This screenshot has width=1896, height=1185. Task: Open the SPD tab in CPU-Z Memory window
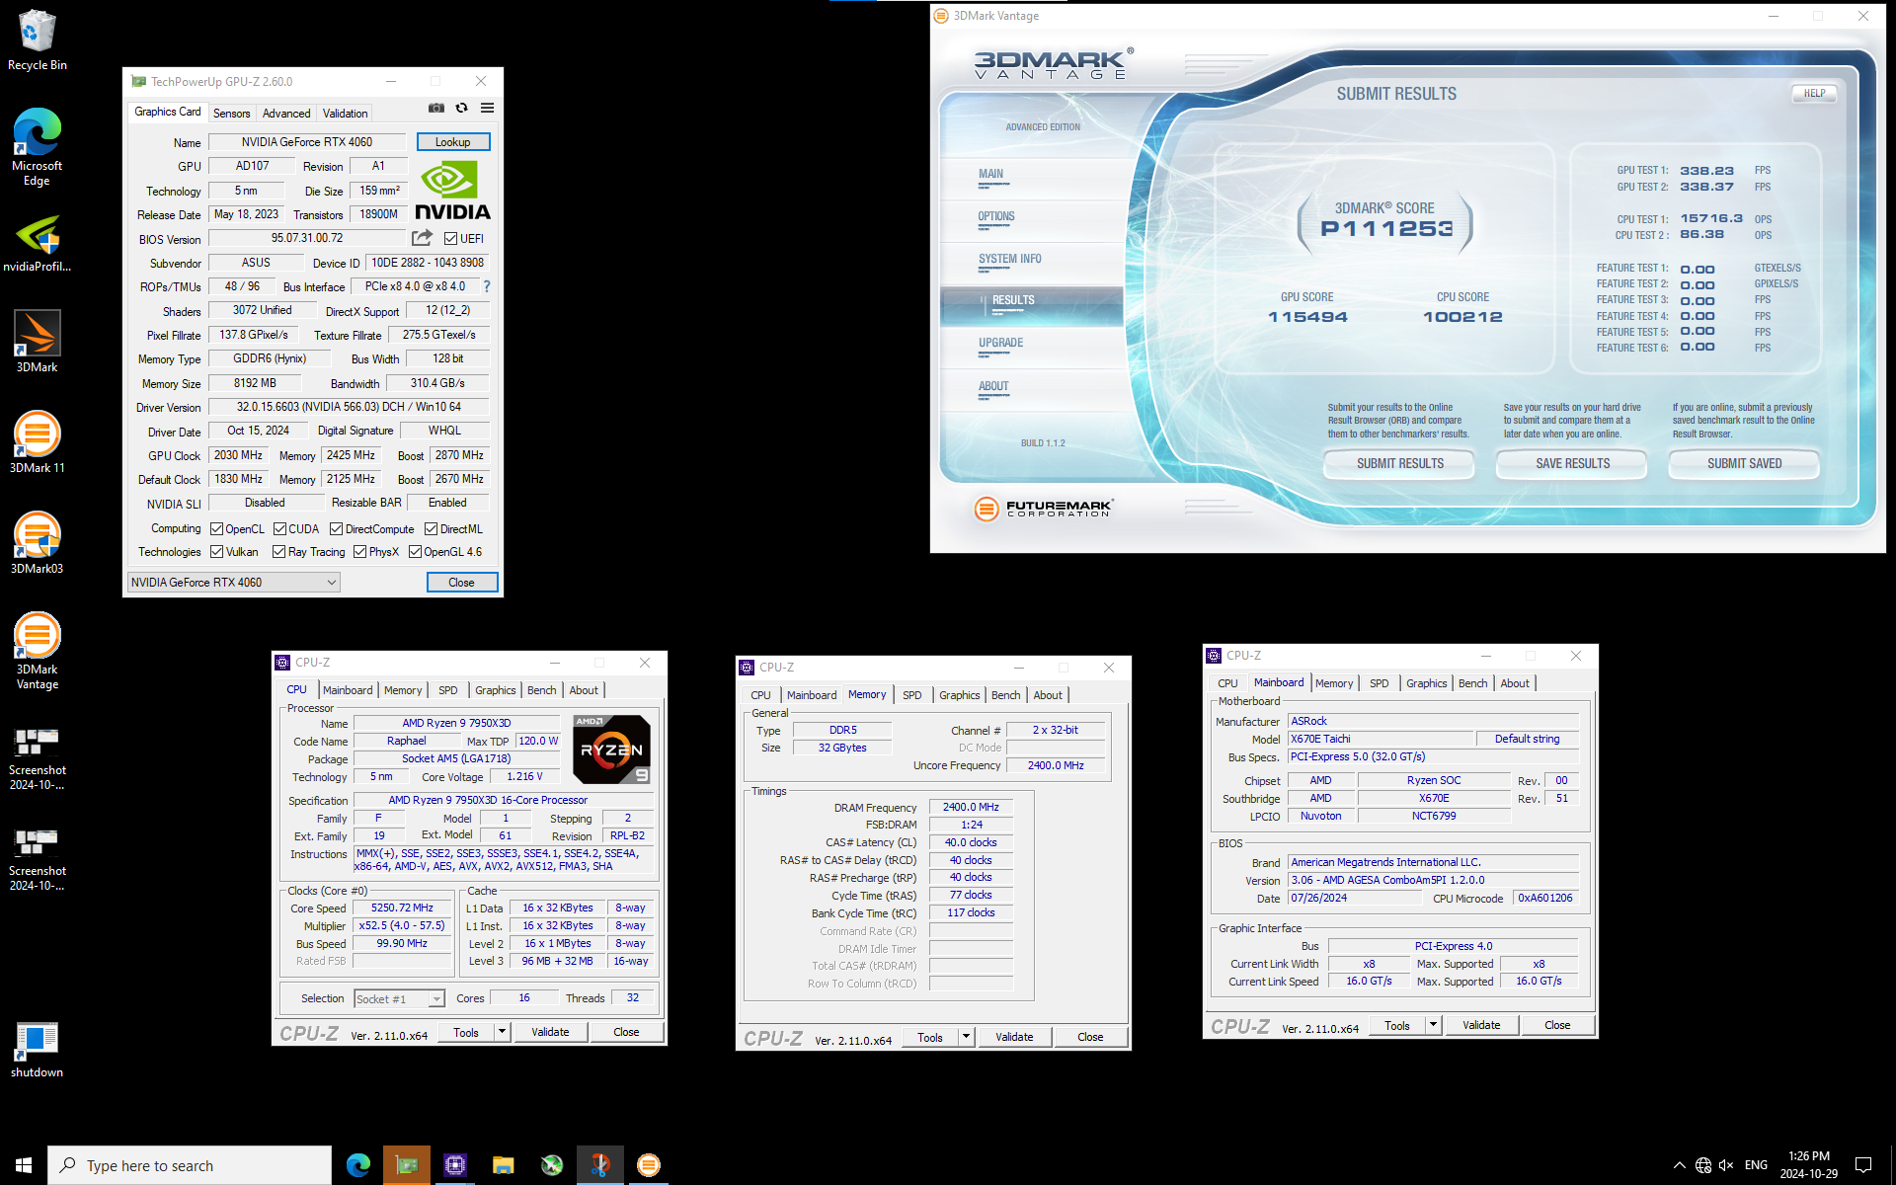912,695
